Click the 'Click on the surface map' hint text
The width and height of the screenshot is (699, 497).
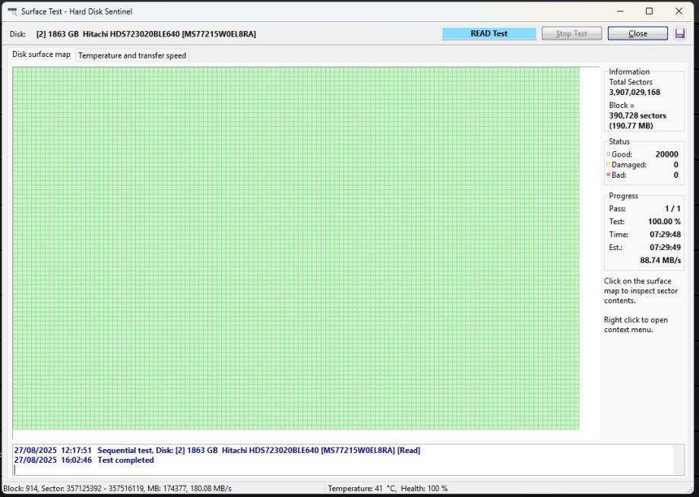[640, 290]
